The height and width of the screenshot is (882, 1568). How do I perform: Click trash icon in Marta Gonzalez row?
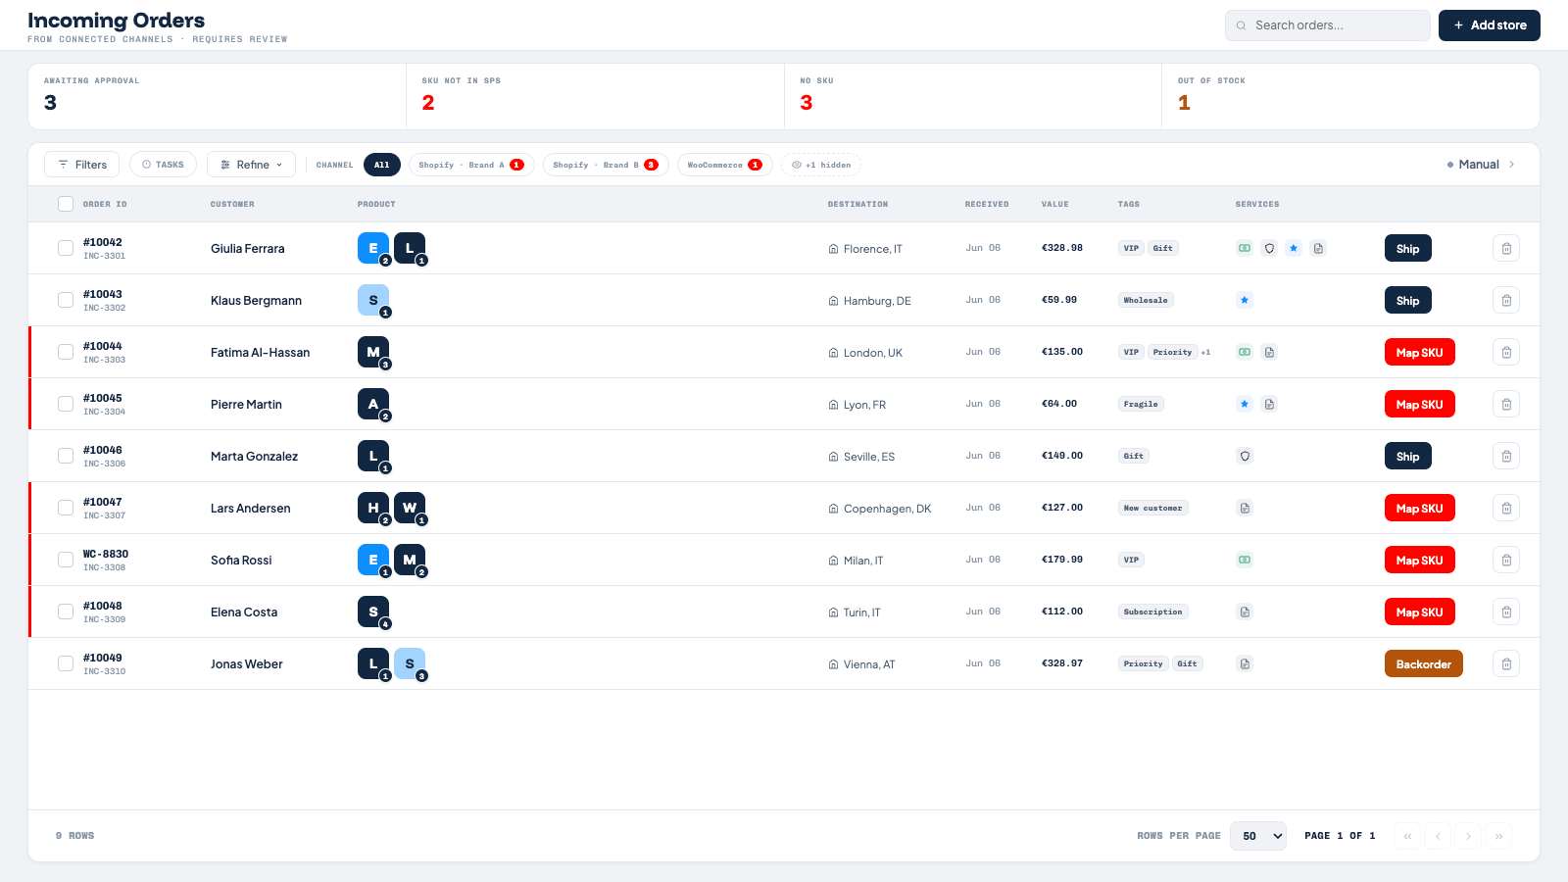tap(1506, 456)
